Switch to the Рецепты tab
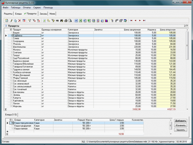Screen dimensions: 193x145 point(8,14)
